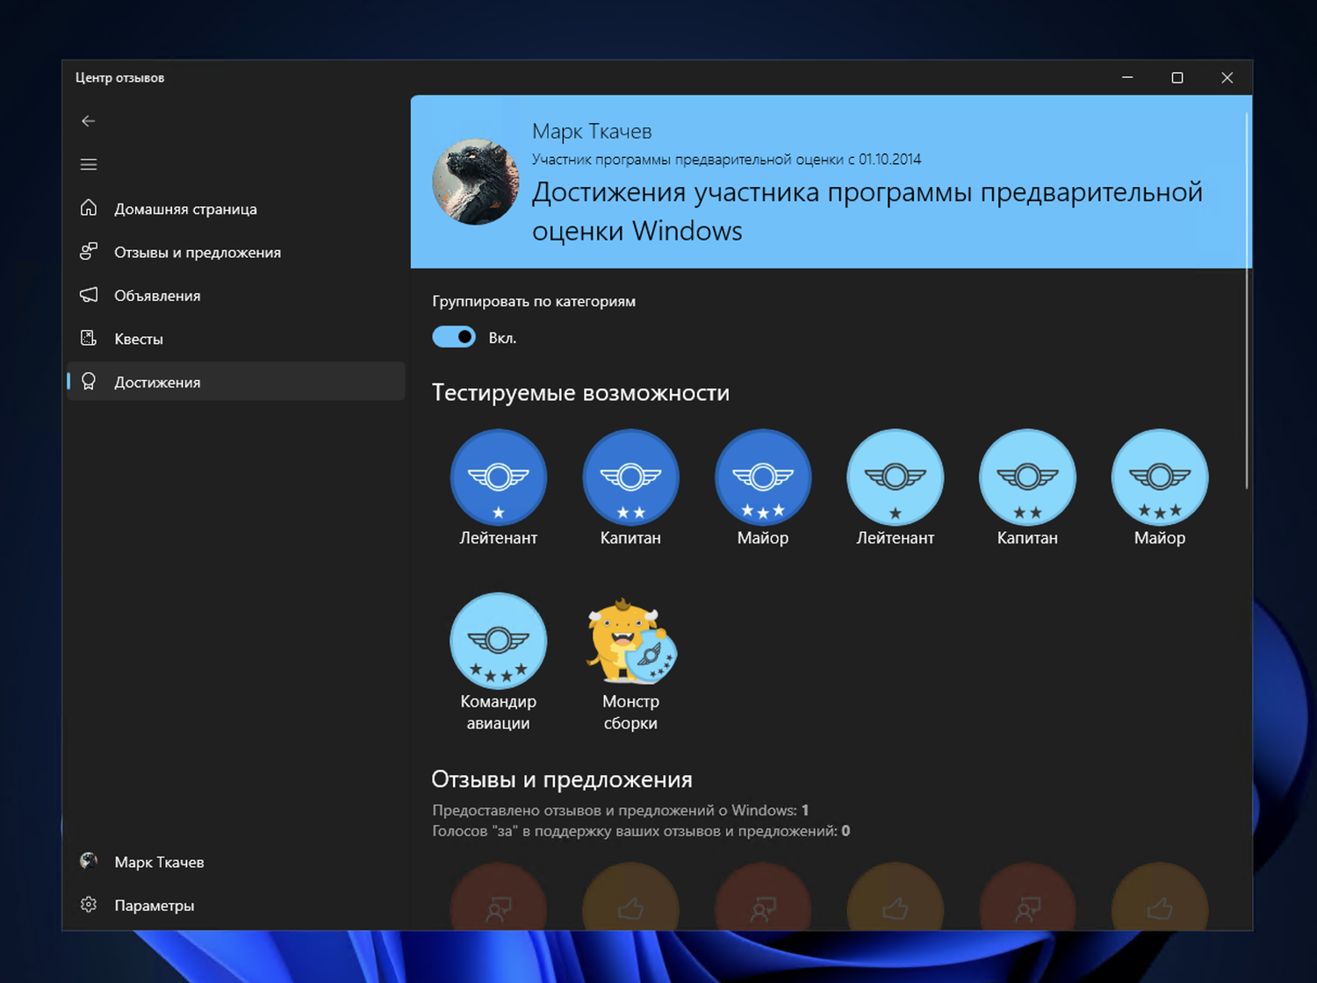Screen dimensions: 1317x983
Task: Select Достижения in the sidebar
Action: 235,382
